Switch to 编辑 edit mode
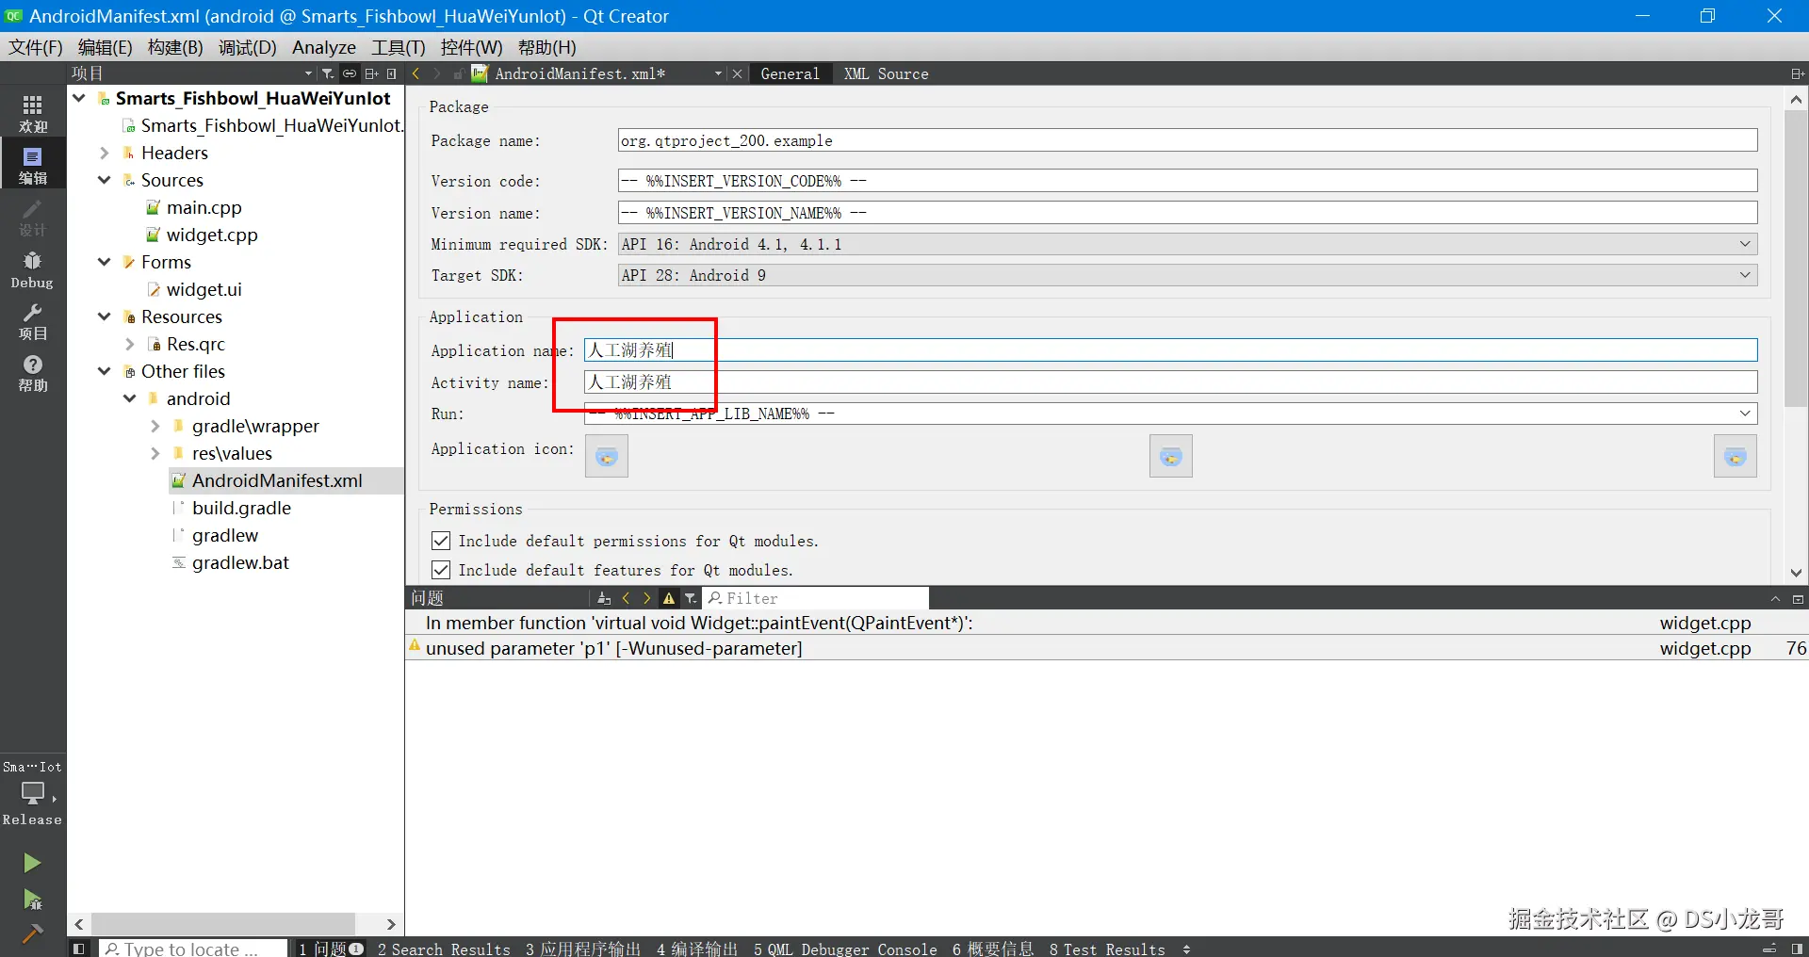Viewport: 1809px width, 957px height. (33, 165)
